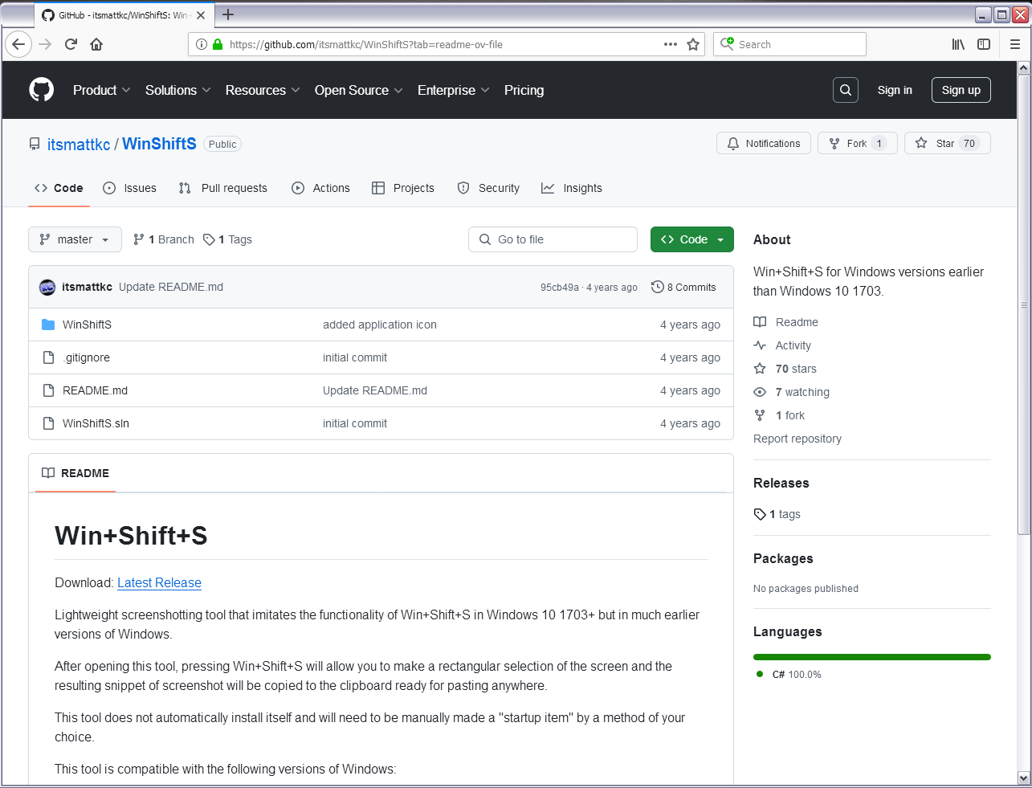Click the vertical scrollbar down arrow
Viewport: 1032px width, 788px height.
tap(1023, 778)
